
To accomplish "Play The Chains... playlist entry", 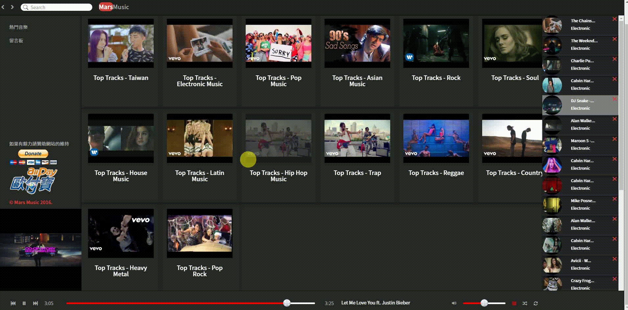I will click(x=580, y=25).
